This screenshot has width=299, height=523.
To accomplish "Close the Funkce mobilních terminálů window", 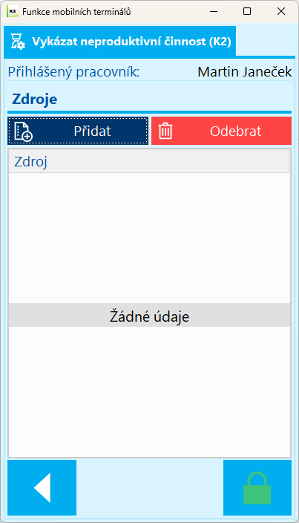I will tap(281, 11).
